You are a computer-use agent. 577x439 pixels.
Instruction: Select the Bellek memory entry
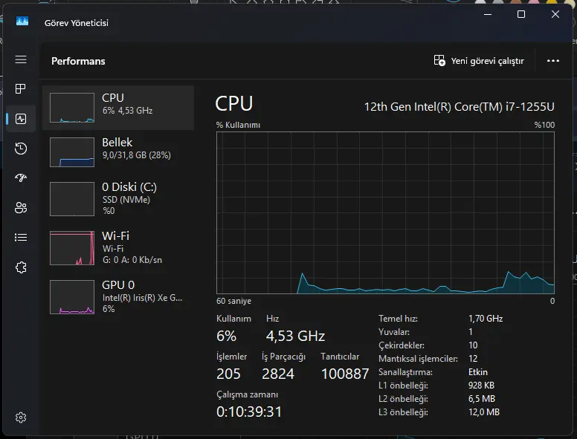click(x=118, y=152)
